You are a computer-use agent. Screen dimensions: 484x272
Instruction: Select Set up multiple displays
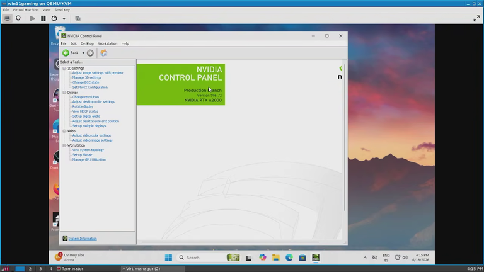pyautogui.click(x=89, y=126)
